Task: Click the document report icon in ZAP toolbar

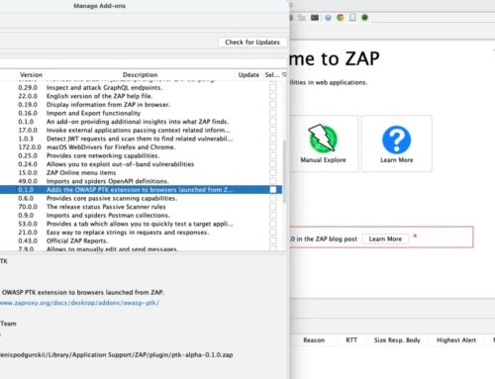Action: [352, 18]
